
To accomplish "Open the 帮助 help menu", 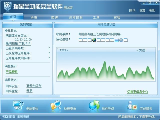I will click(x=152, y=10).
